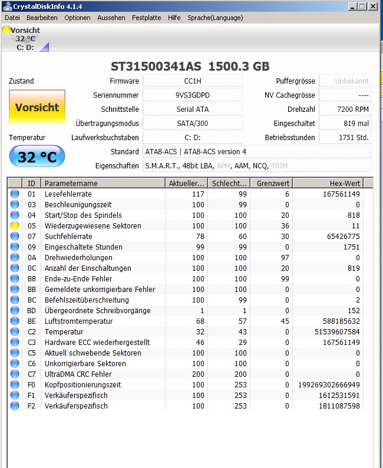Open the Optionen menu
The image size is (383, 468).
tap(77, 18)
